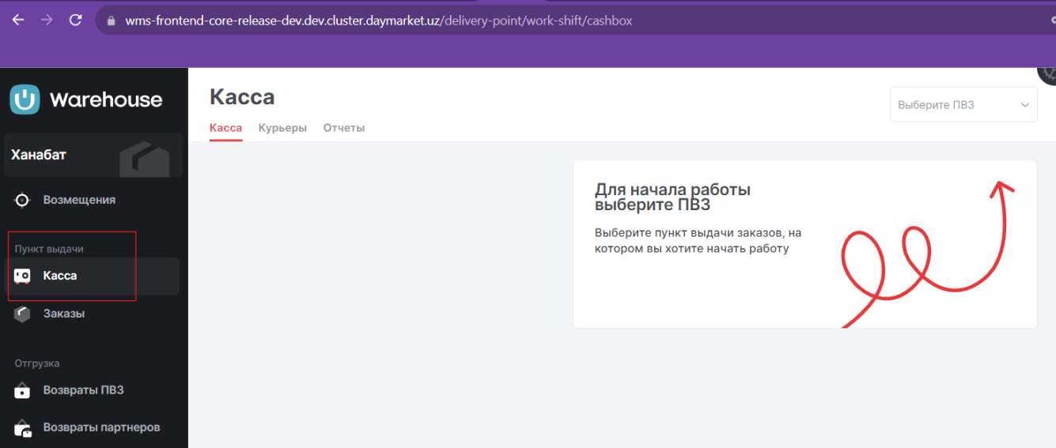Click the Возвраты ПВЗ icon
The image size is (1056, 448).
tap(22, 390)
